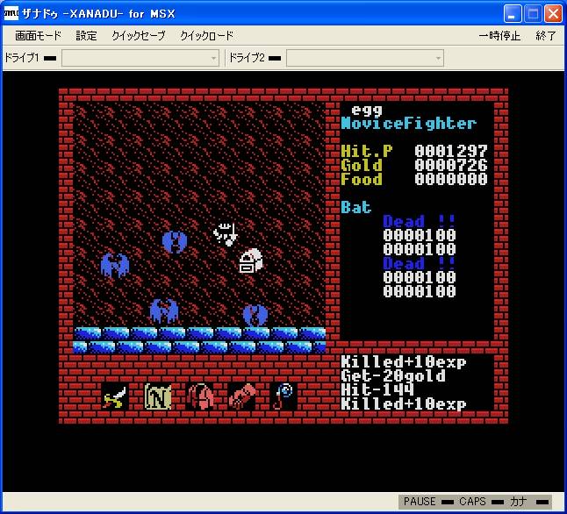Click the Food label
This screenshot has height=514, width=567.
coord(362,179)
